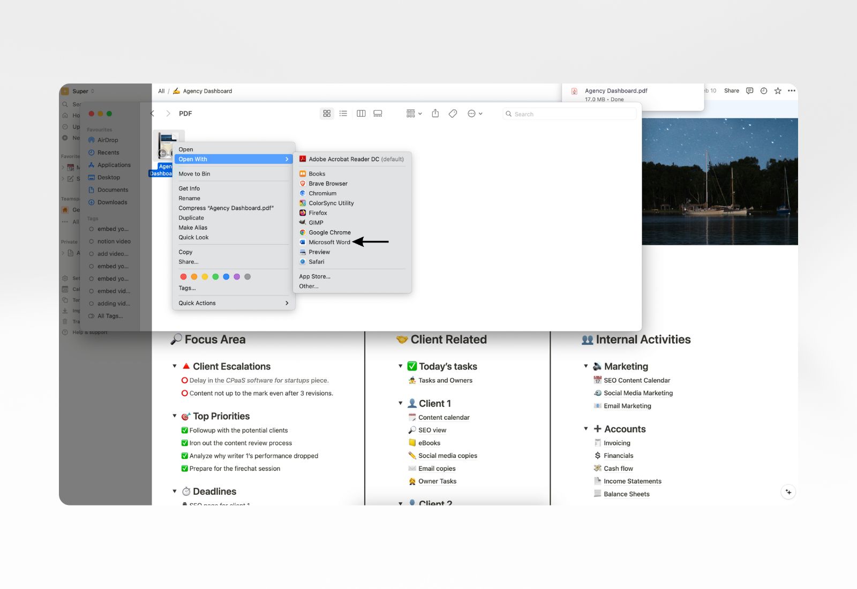This screenshot has width=857, height=589.
Task: Uncheck Iron out the content review process
Action: pyautogui.click(x=184, y=443)
